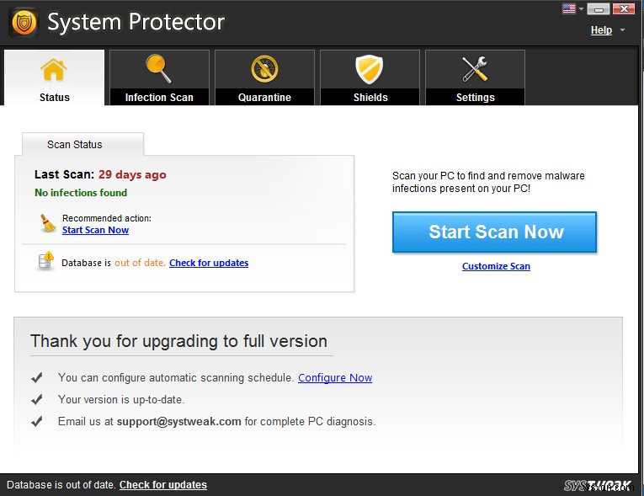Open the Customize Scan link
The height and width of the screenshot is (496, 644).
pyautogui.click(x=496, y=266)
